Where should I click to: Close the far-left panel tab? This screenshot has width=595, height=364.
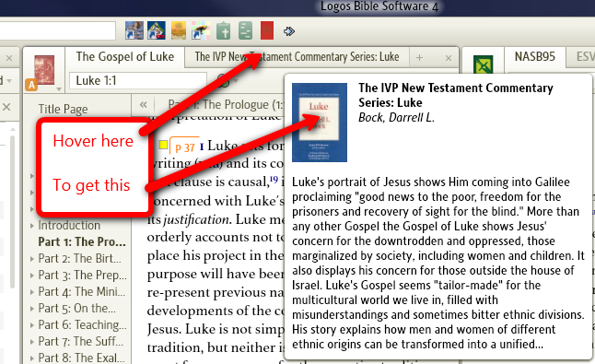pos(9,58)
